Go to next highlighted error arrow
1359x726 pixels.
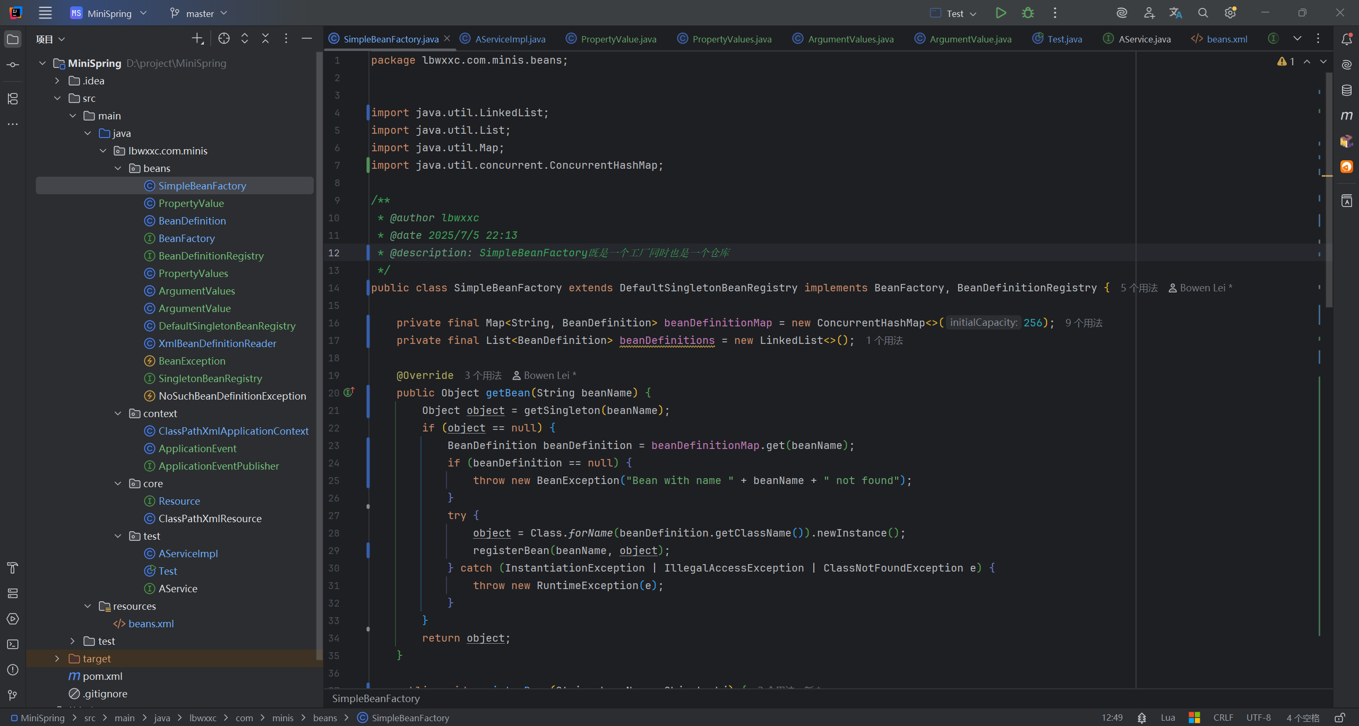1323,62
